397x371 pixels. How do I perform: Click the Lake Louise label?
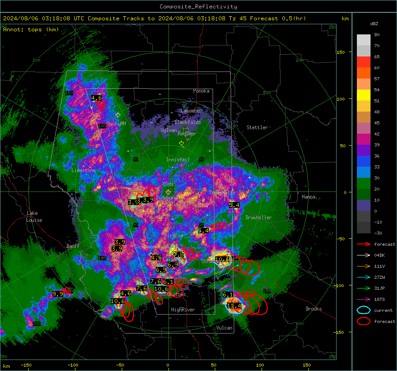point(34,217)
